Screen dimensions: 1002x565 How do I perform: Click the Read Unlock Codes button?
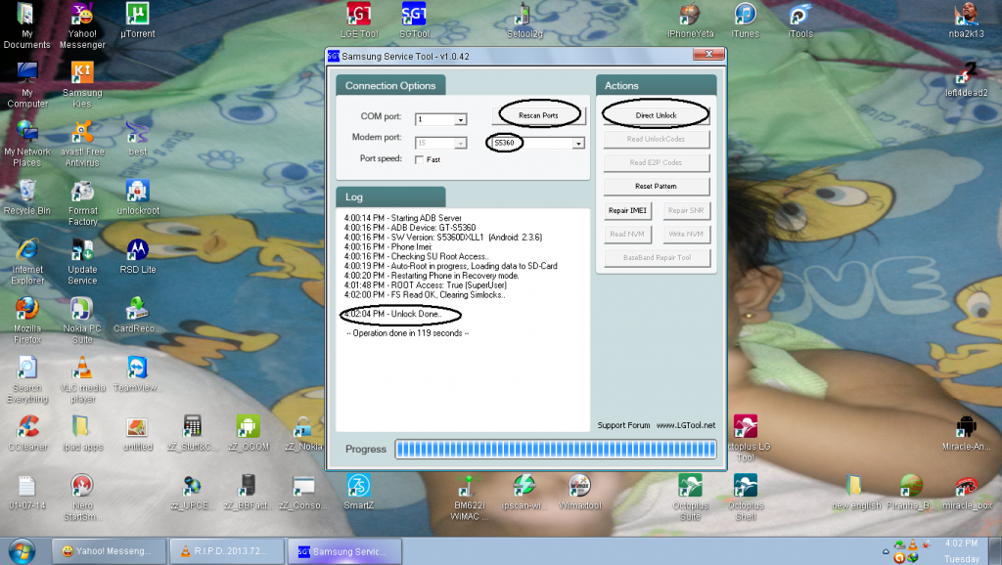tap(657, 139)
